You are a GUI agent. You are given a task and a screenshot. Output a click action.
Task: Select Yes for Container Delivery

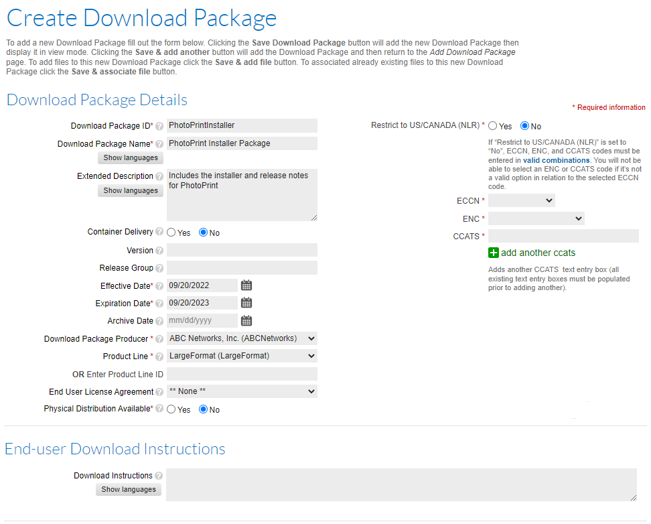pyautogui.click(x=171, y=233)
